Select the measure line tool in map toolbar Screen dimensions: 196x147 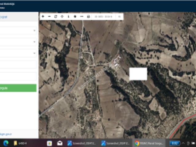82,16
